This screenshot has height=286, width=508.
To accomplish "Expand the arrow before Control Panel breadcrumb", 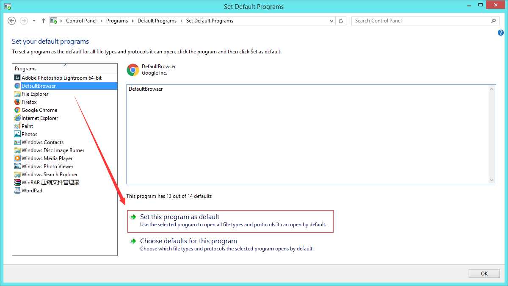I will tap(61, 21).
